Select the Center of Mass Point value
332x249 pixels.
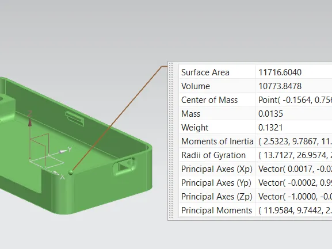click(x=295, y=100)
